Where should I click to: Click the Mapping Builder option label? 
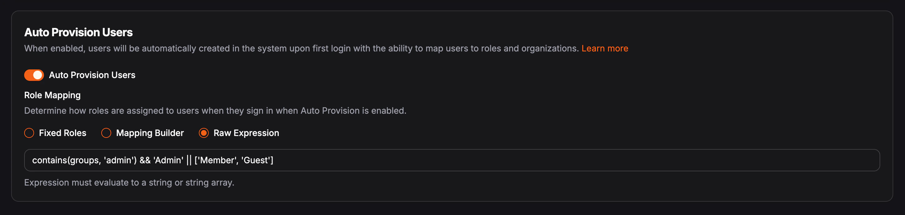tap(150, 133)
